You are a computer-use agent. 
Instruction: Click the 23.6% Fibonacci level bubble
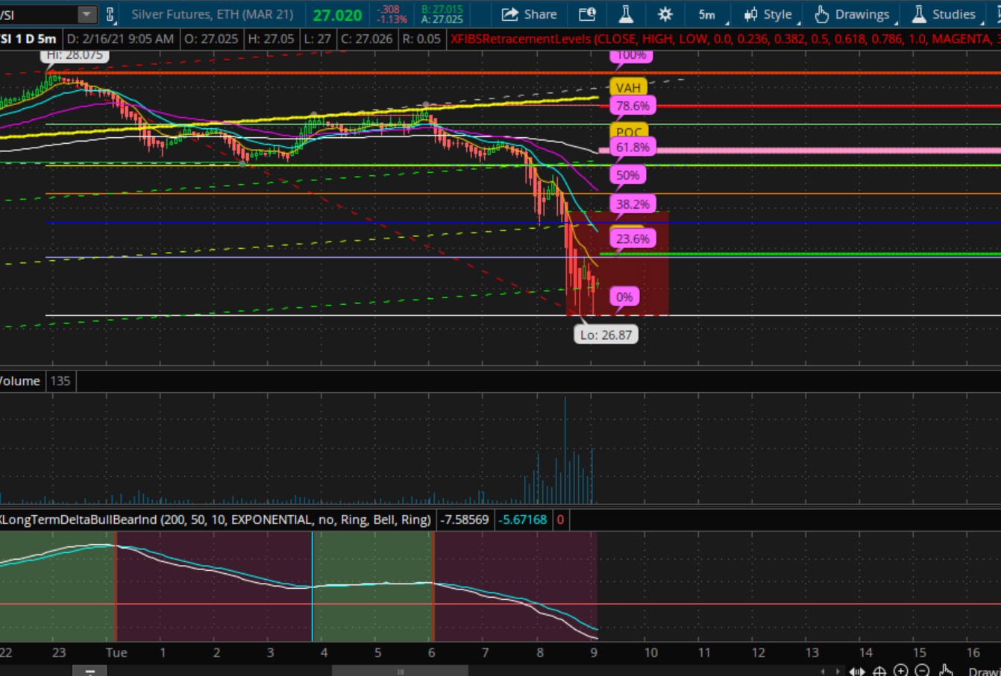[633, 239]
